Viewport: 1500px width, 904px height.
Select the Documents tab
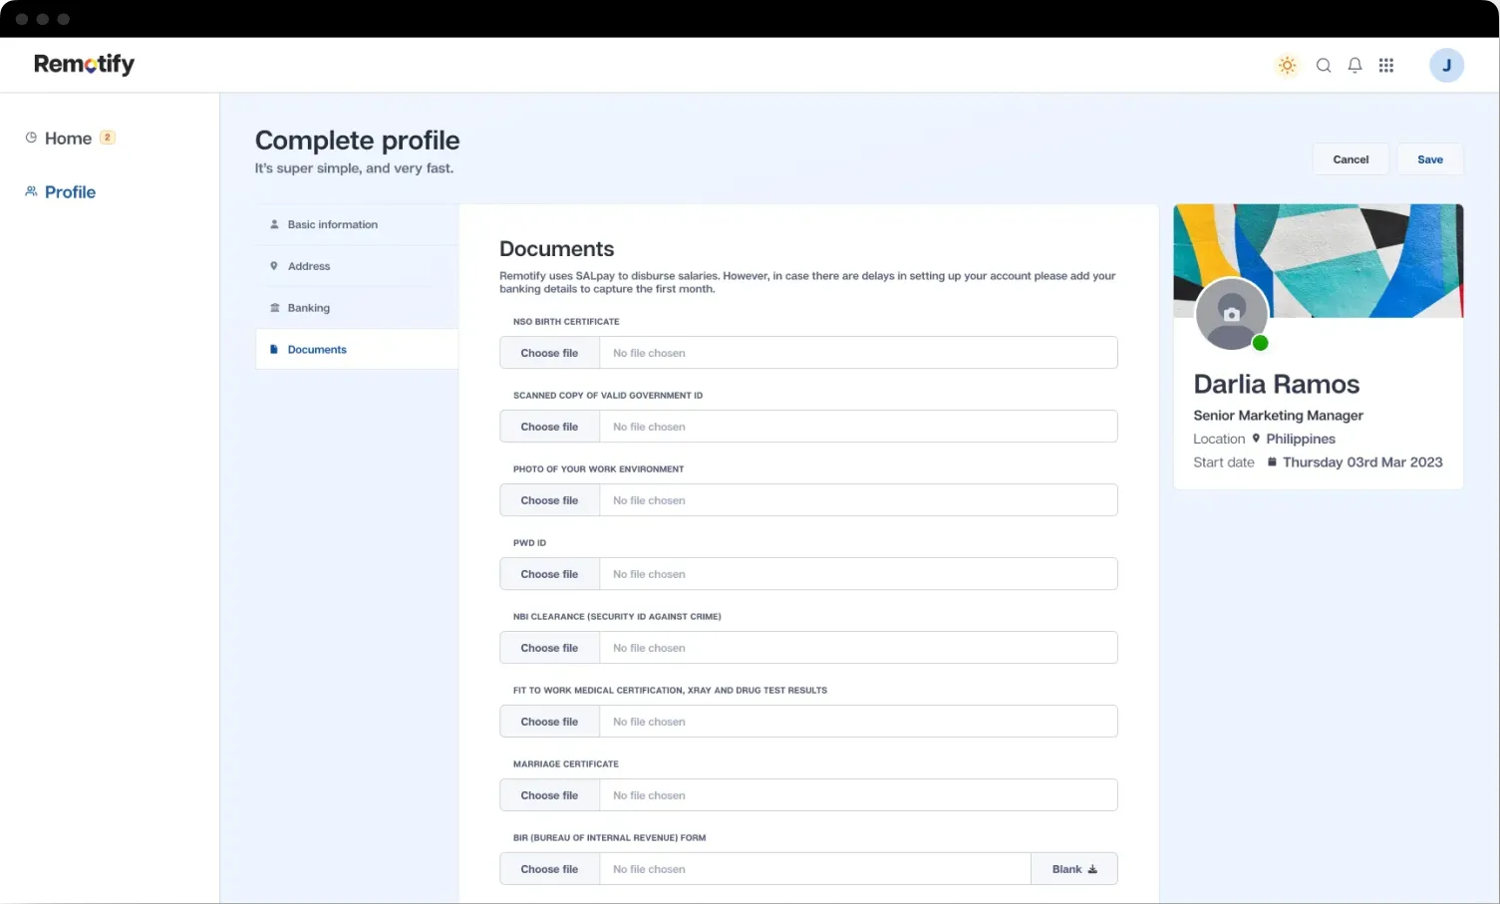317,350
